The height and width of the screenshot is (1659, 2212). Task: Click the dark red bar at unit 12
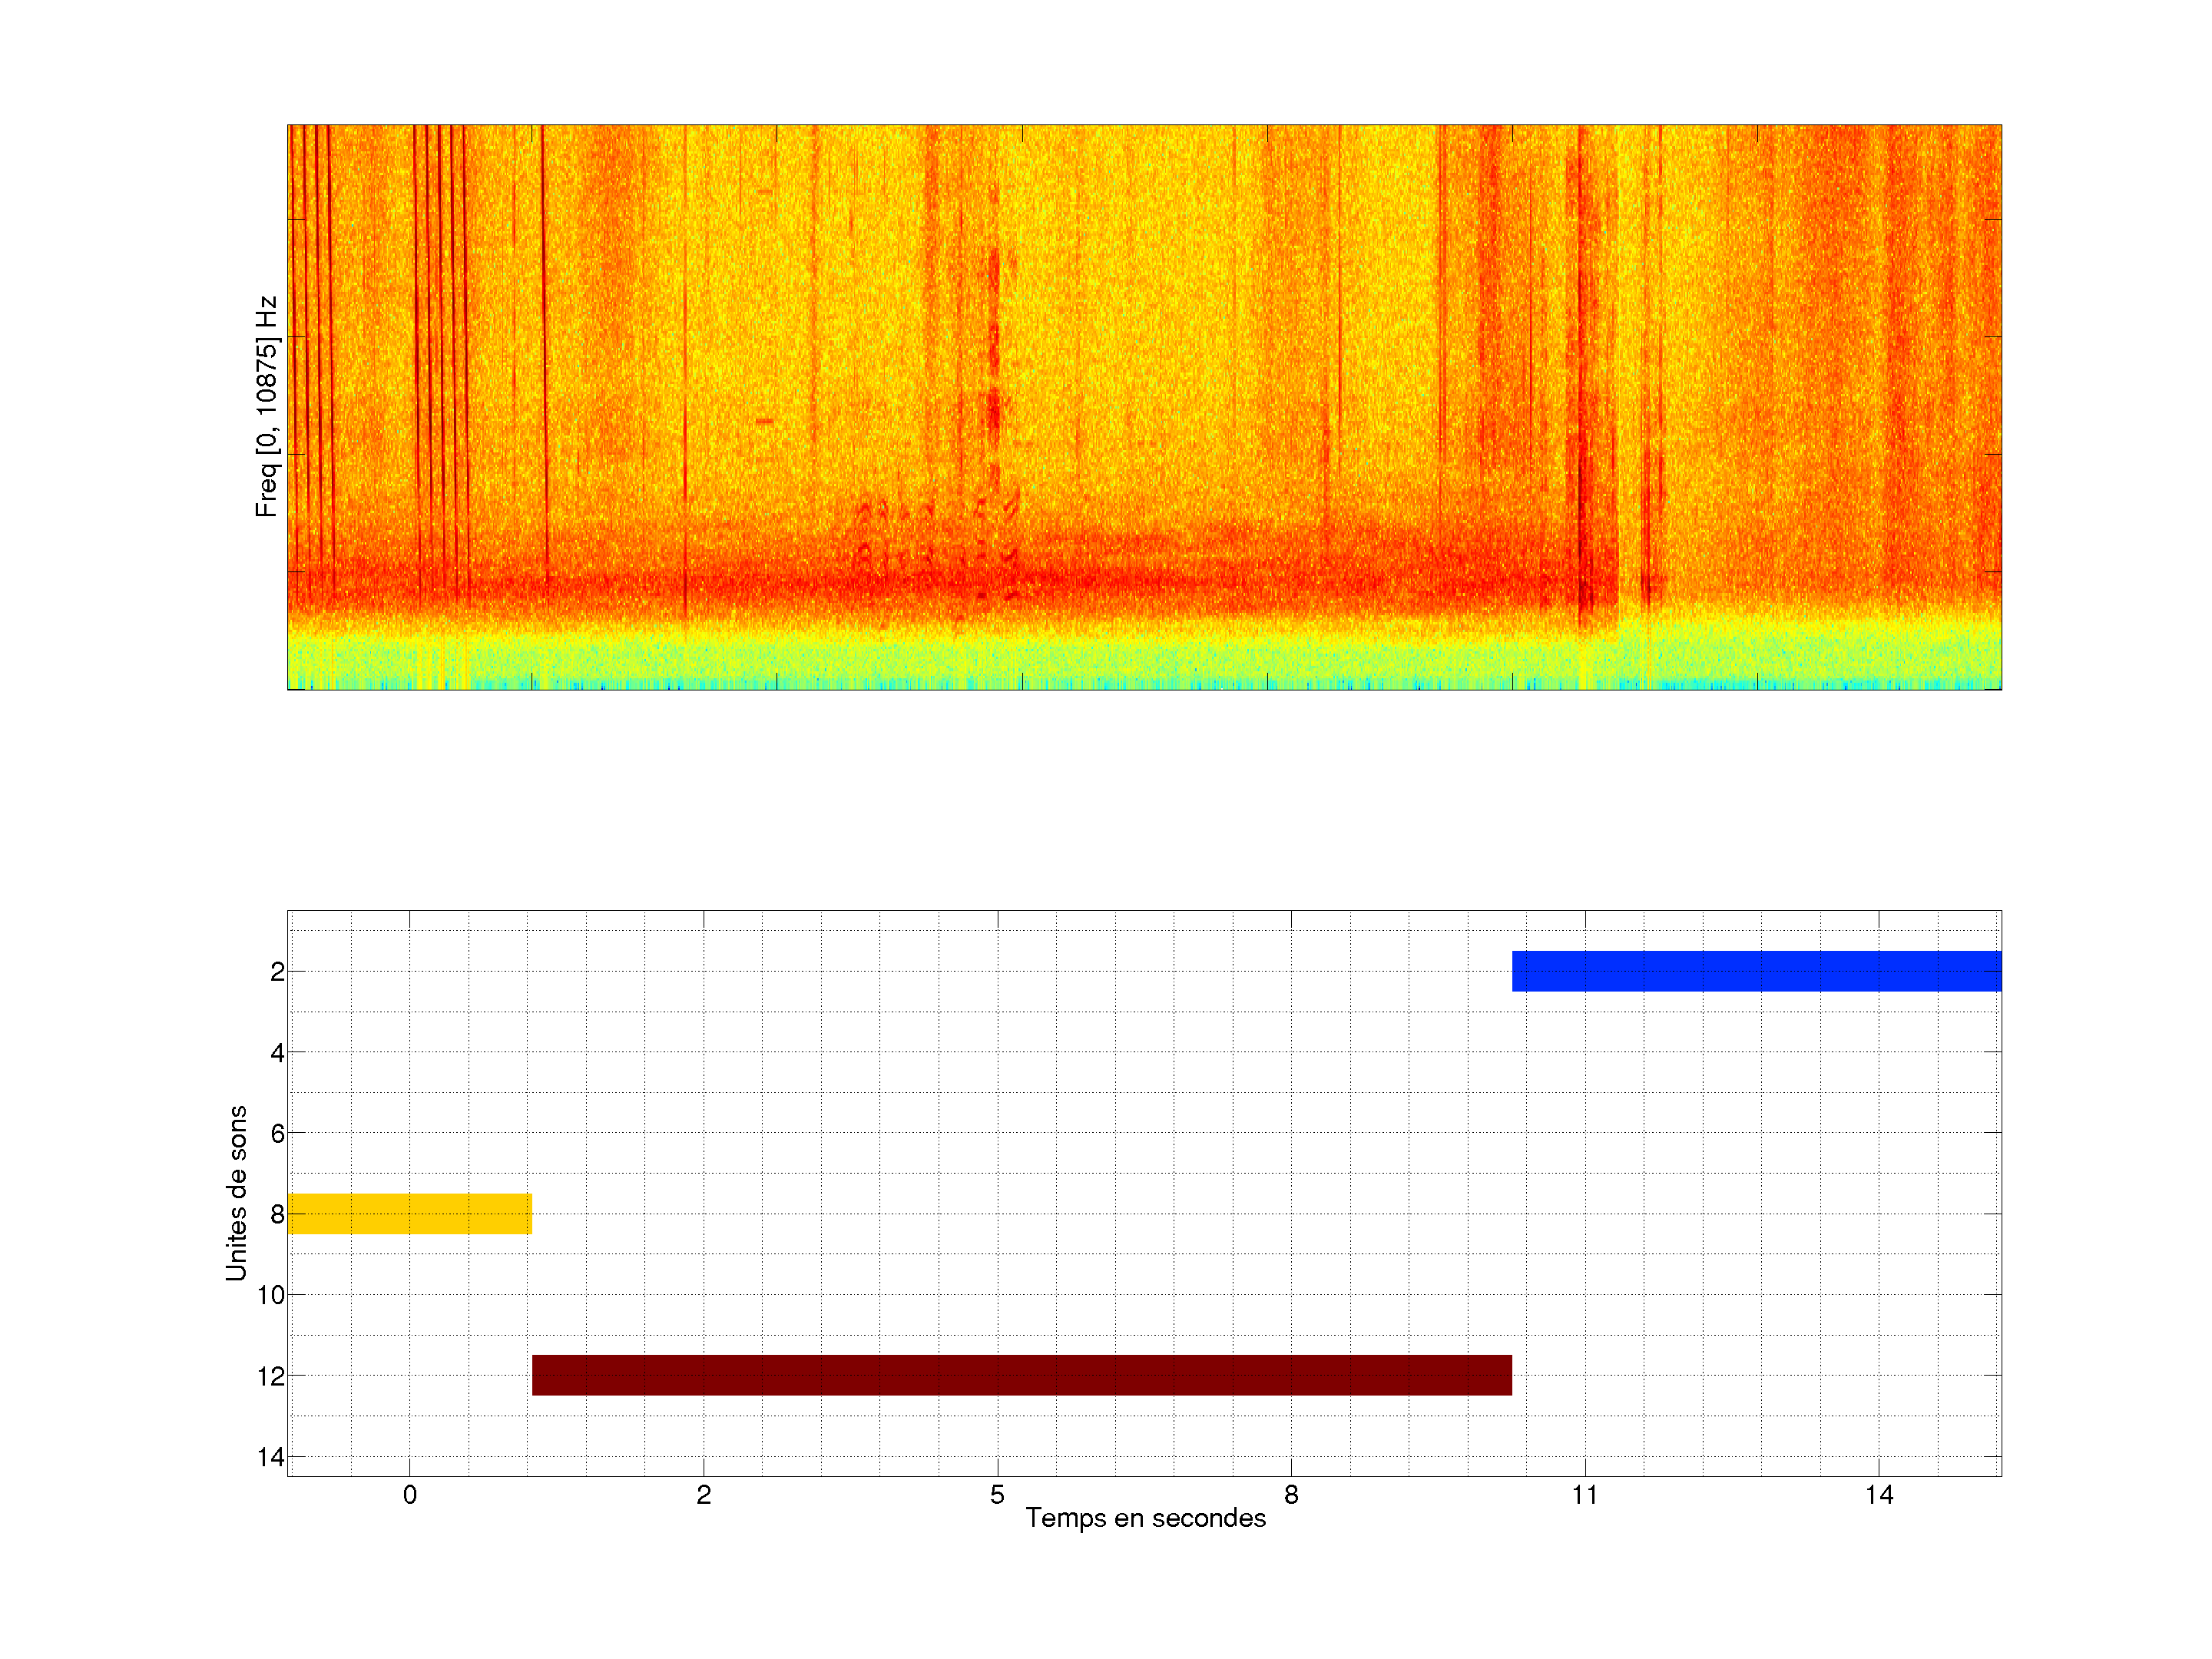tap(1021, 1375)
